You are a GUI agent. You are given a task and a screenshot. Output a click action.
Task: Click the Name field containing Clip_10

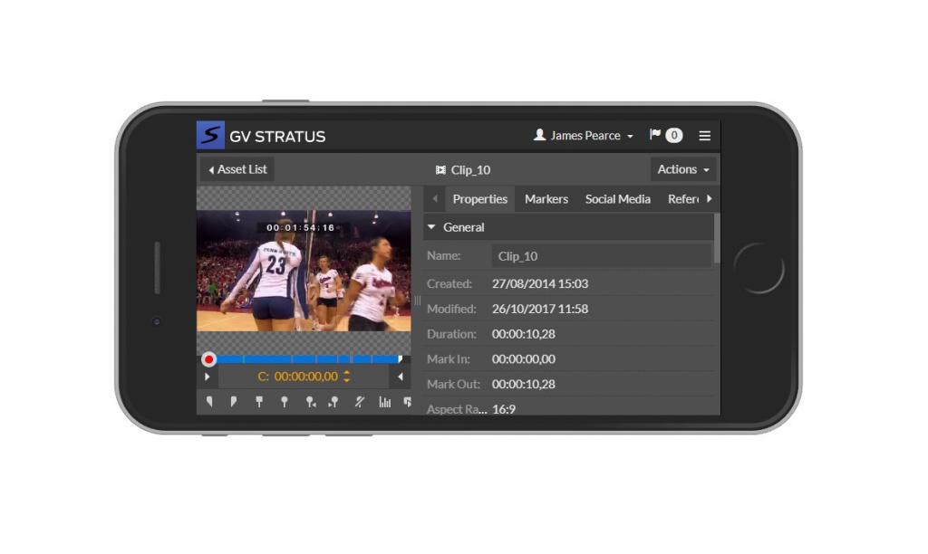pos(602,256)
